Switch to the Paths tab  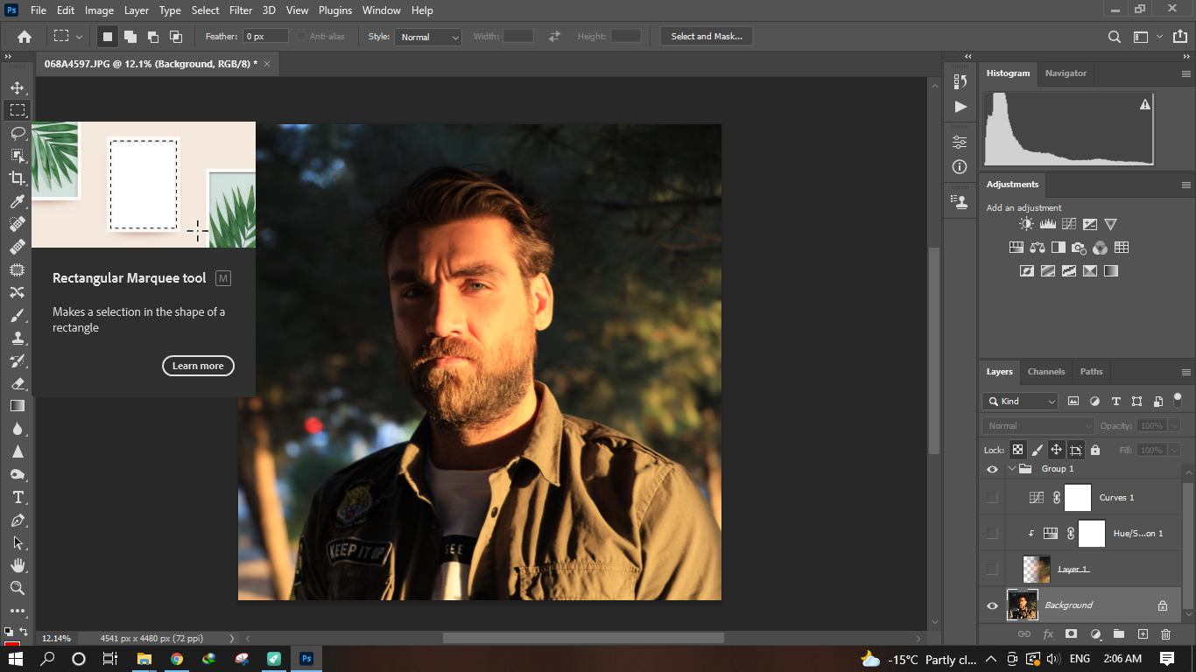coord(1092,372)
